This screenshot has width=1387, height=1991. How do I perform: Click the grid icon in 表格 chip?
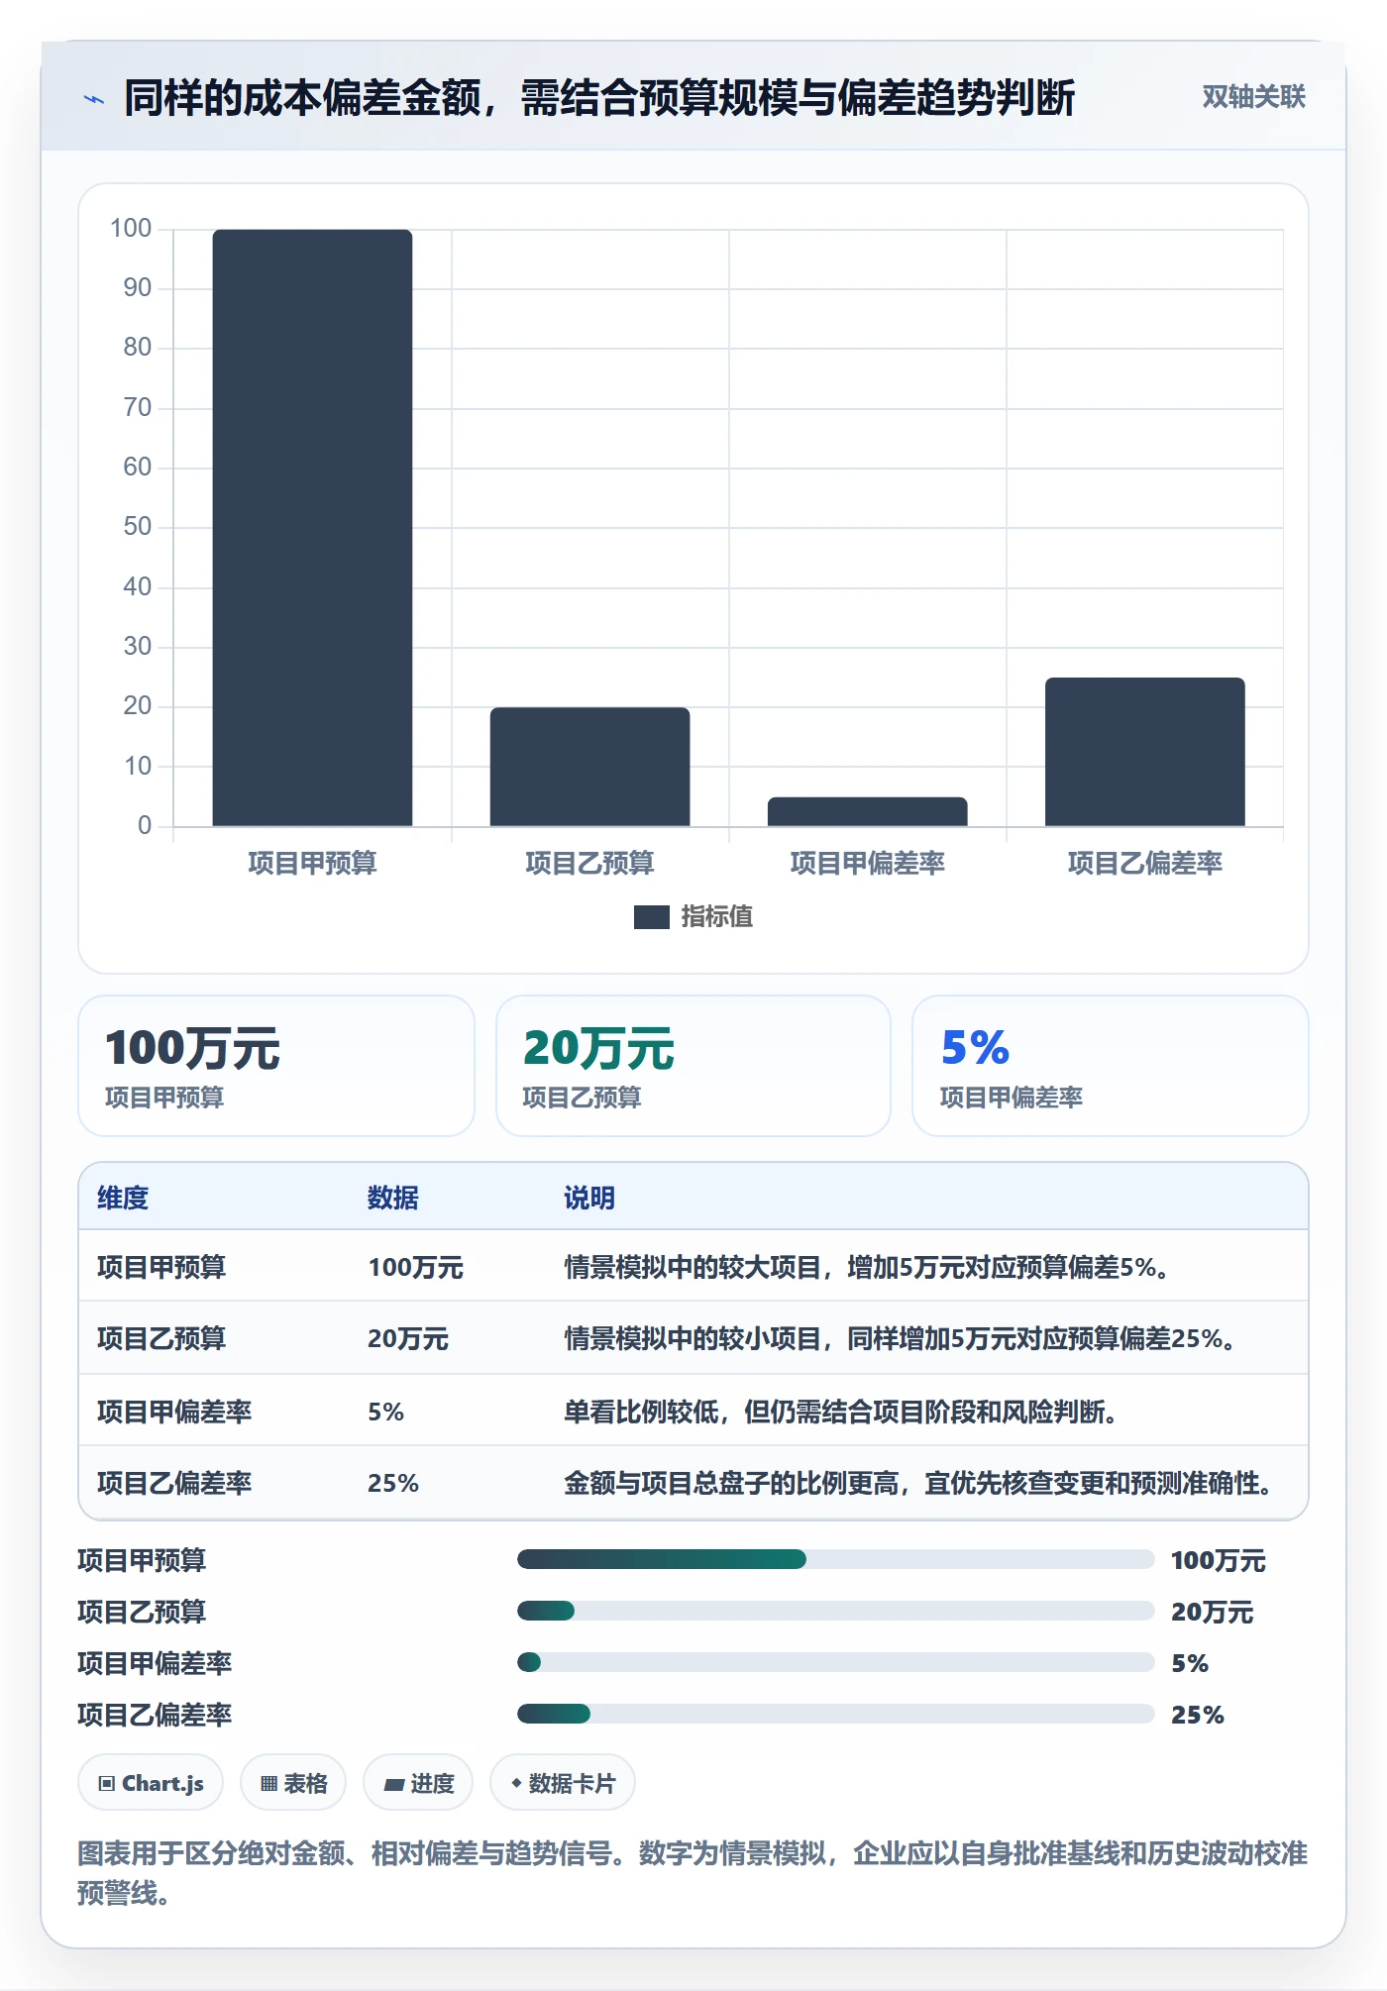pos(268,1784)
